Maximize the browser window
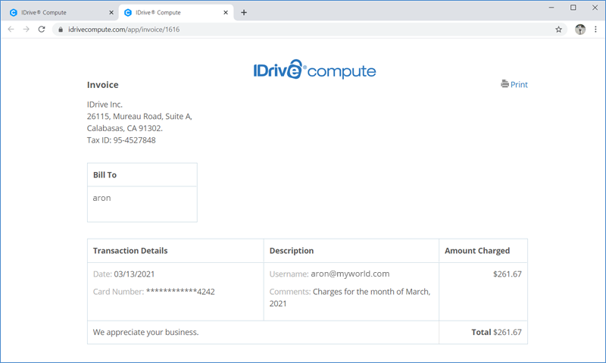The height and width of the screenshot is (363, 606). (573, 8)
